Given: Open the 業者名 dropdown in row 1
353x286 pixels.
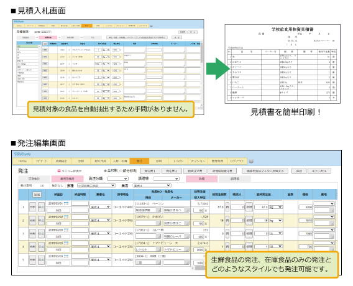Looking at the screenshot, I should [x=100, y=207].
